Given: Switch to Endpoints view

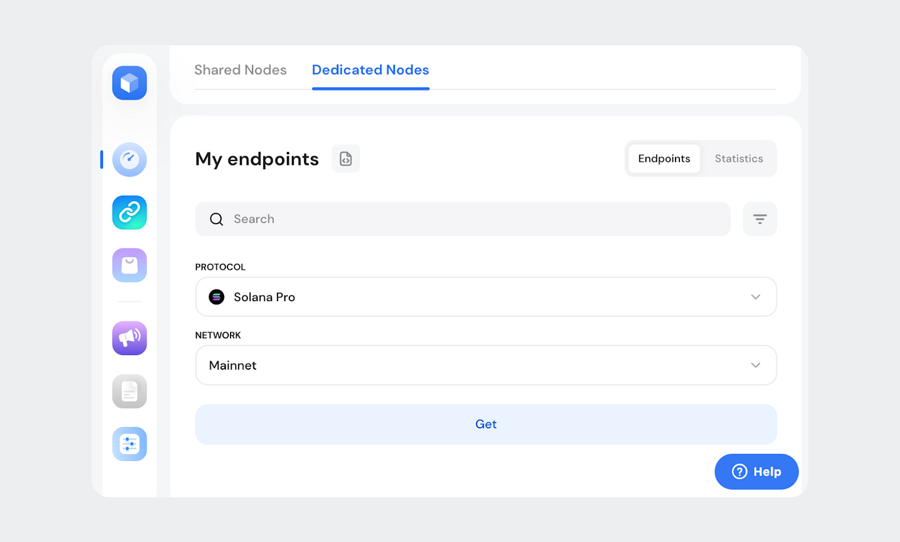Looking at the screenshot, I should 664,159.
